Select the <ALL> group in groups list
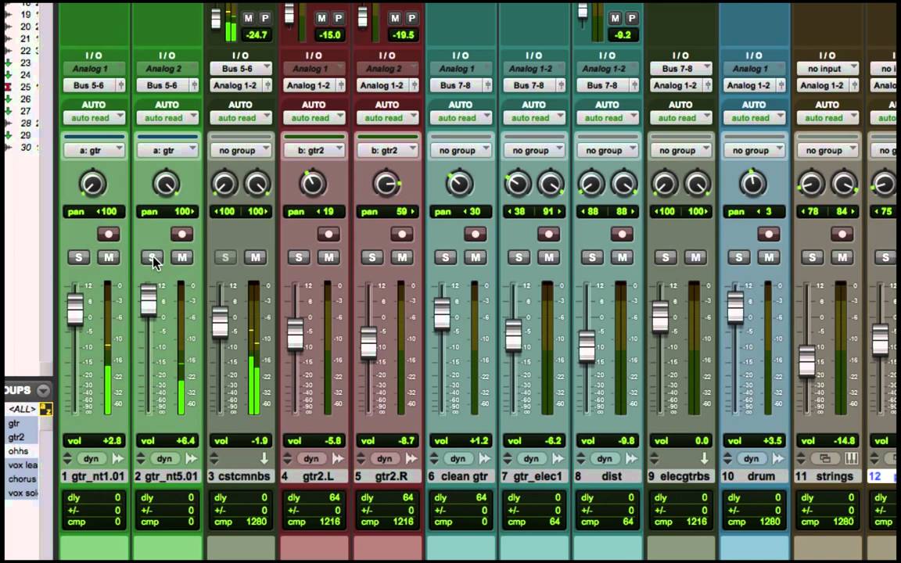Viewport: 901px width, 563px height. click(23, 409)
